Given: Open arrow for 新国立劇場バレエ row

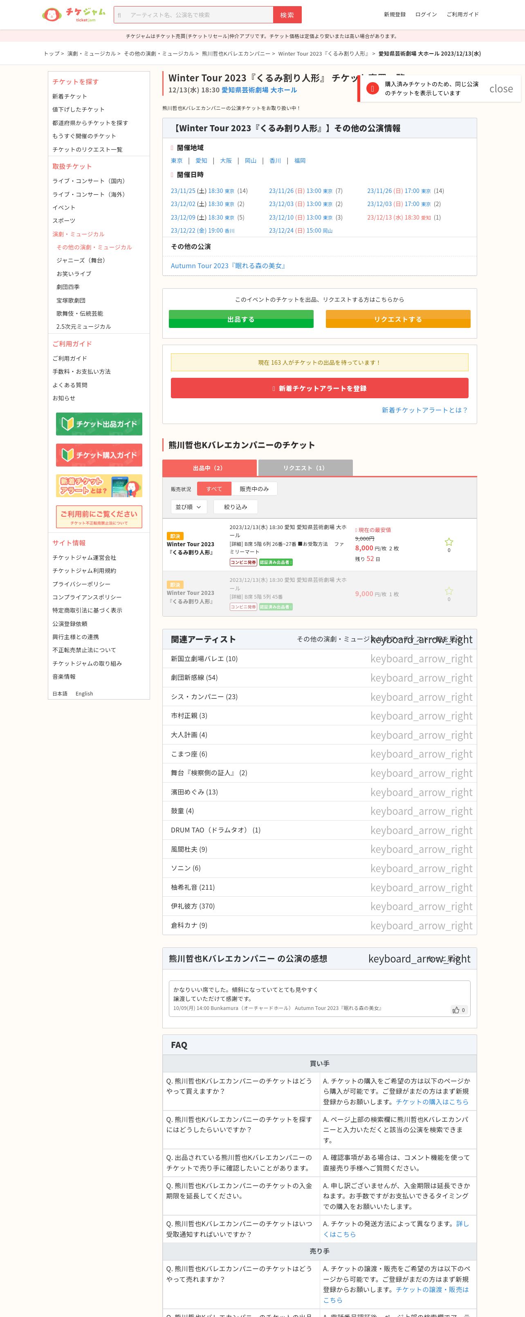Looking at the screenshot, I should coord(421,658).
